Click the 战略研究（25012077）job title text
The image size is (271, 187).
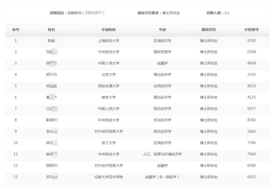[86, 13]
